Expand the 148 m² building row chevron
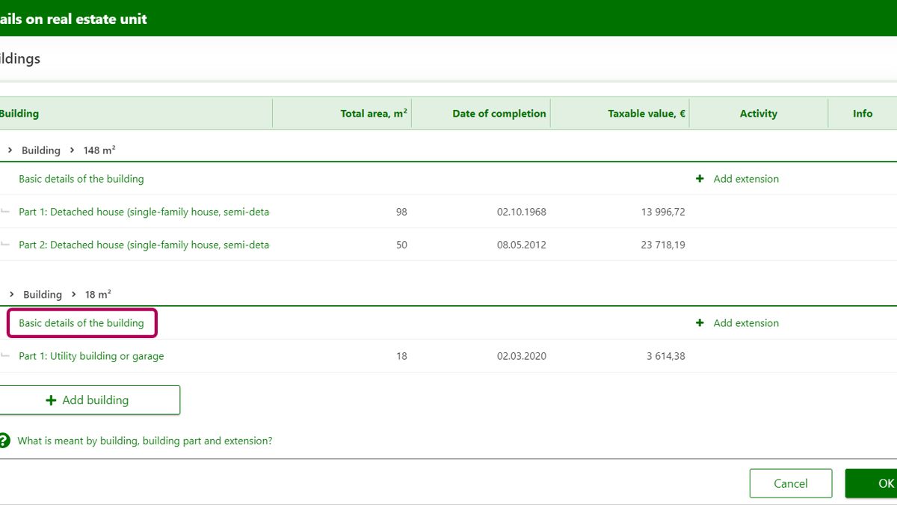 click(10, 150)
